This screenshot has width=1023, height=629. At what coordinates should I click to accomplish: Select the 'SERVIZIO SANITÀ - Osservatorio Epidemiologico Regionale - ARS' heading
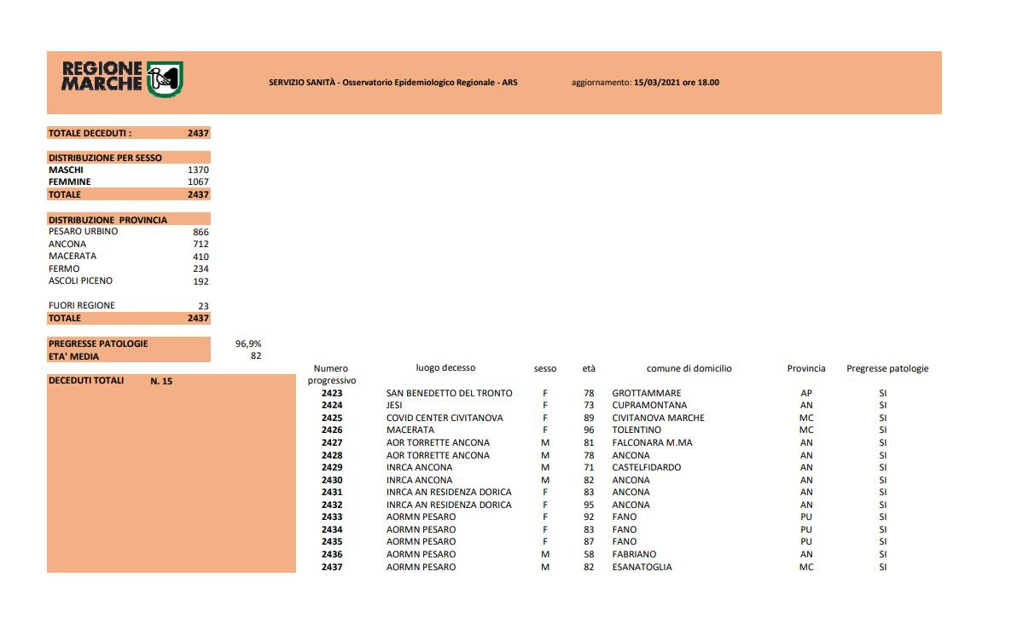[x=392, y=83]
